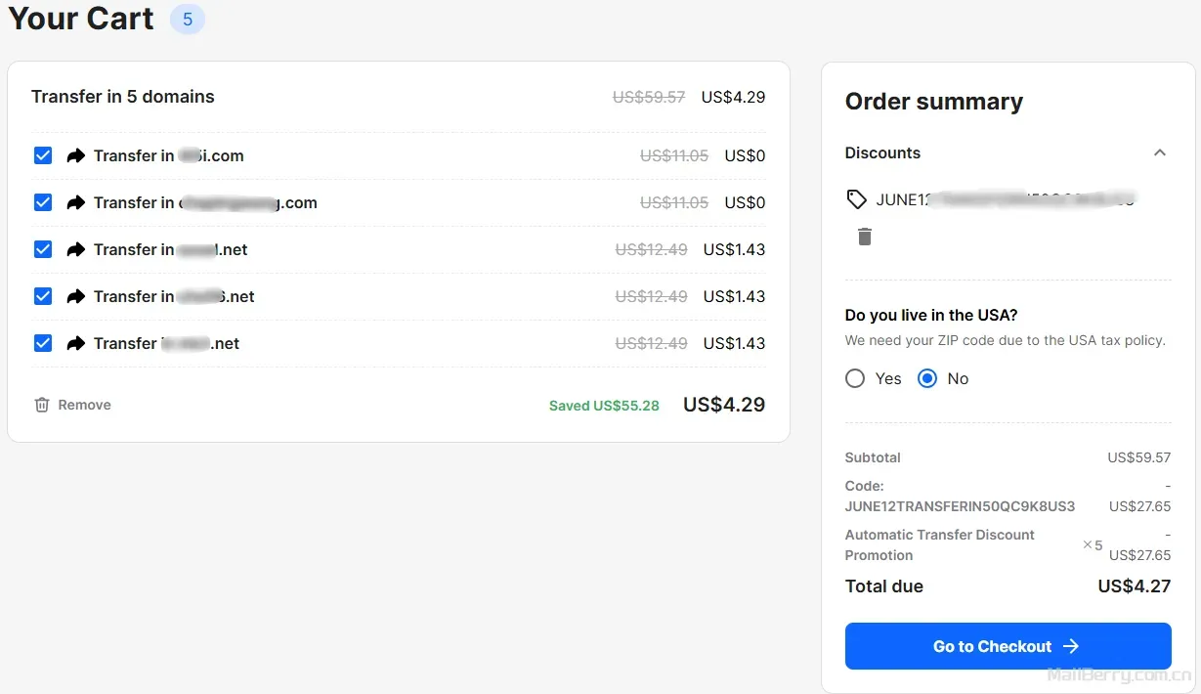Click the arrow icon in Go to Checkout button

point(1071,646)
